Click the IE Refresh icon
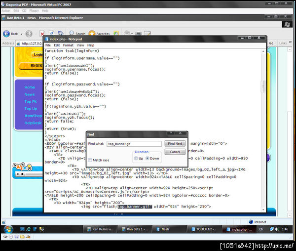The image size is (296, 251). click(x=51, y=33)
